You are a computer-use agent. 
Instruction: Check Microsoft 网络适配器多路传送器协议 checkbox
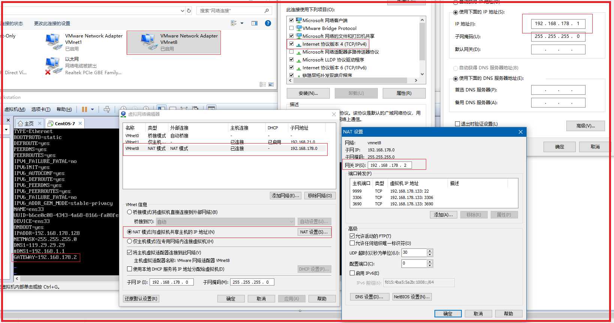coord(292,52)
